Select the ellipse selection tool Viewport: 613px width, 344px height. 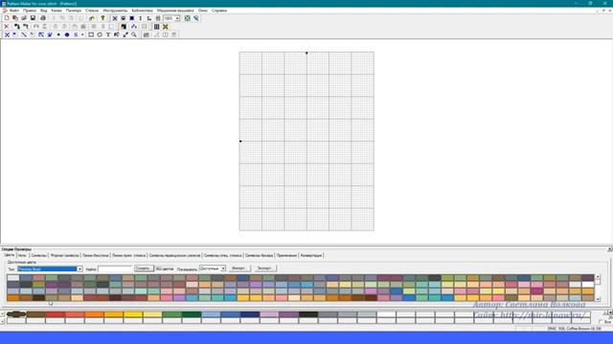coord(100,34)
